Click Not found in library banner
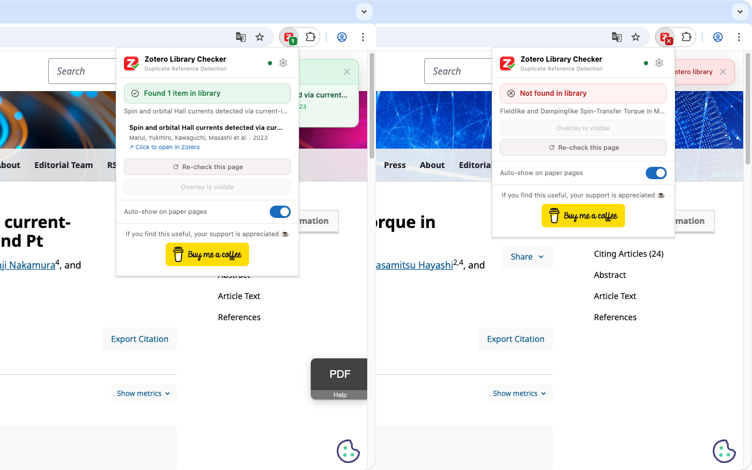Image resolution: width=752 pixels, height=470 pixels. click(583, 93)
